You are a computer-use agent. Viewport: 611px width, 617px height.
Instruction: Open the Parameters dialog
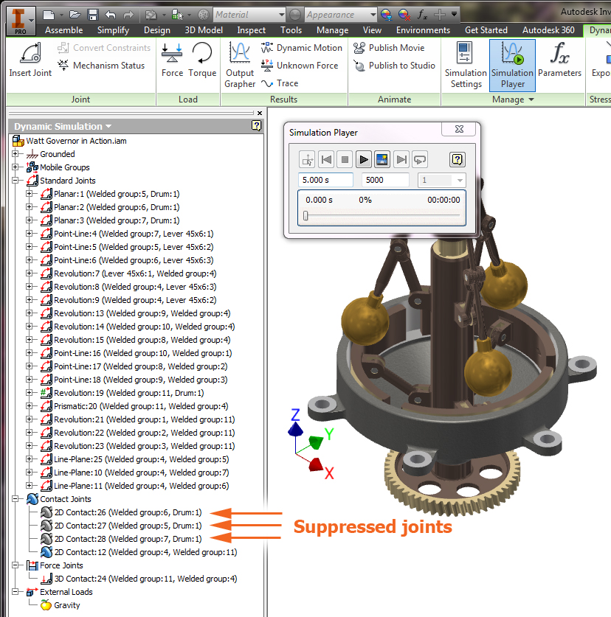tap(559, 60)
